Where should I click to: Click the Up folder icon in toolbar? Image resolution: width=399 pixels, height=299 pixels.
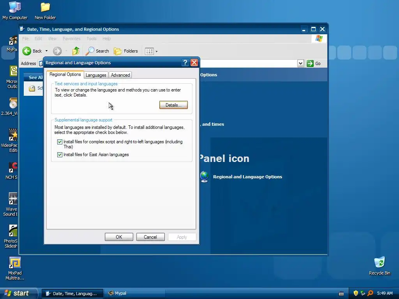coord(76,51)
